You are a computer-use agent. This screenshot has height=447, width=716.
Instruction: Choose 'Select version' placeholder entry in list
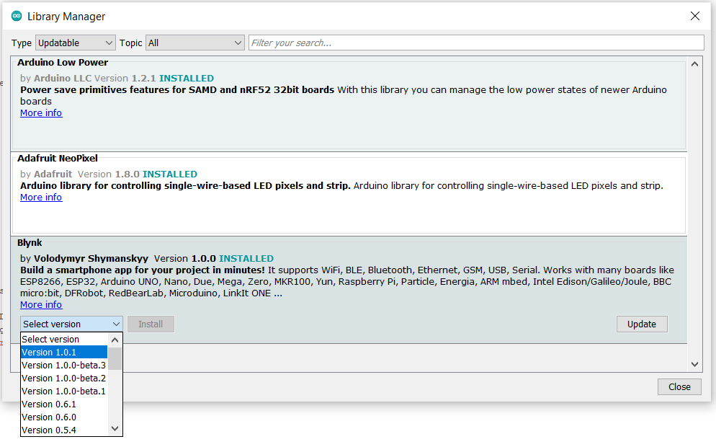(x=64, y=339)
